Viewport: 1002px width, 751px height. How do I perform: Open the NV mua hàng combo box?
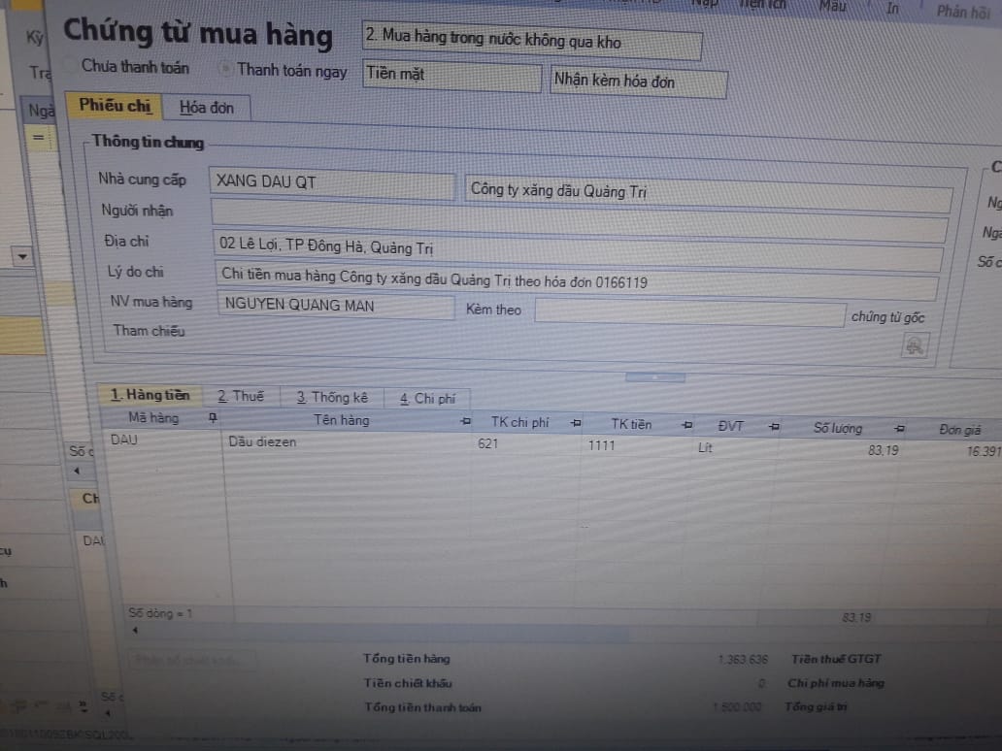(336, 306)
